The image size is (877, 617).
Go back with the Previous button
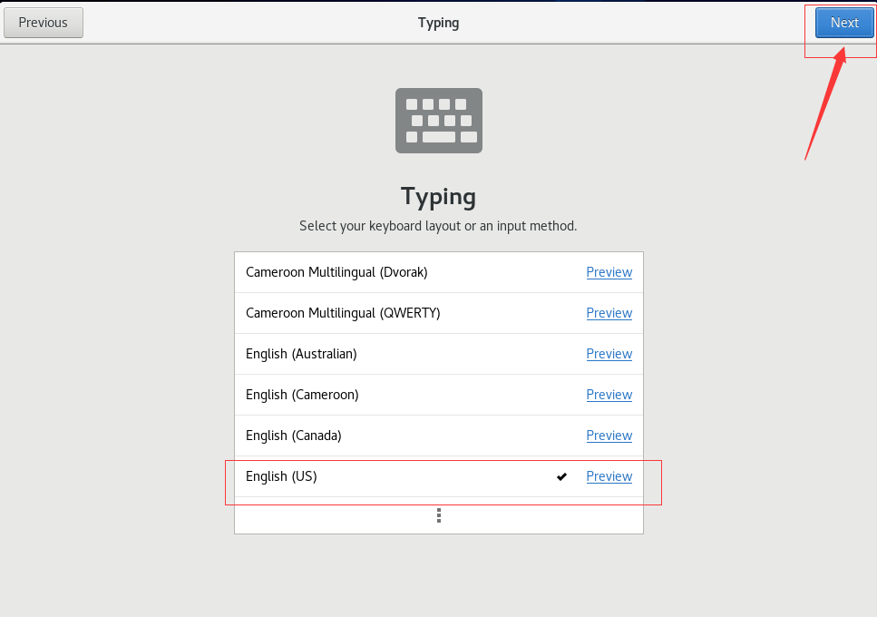point(43,23)
